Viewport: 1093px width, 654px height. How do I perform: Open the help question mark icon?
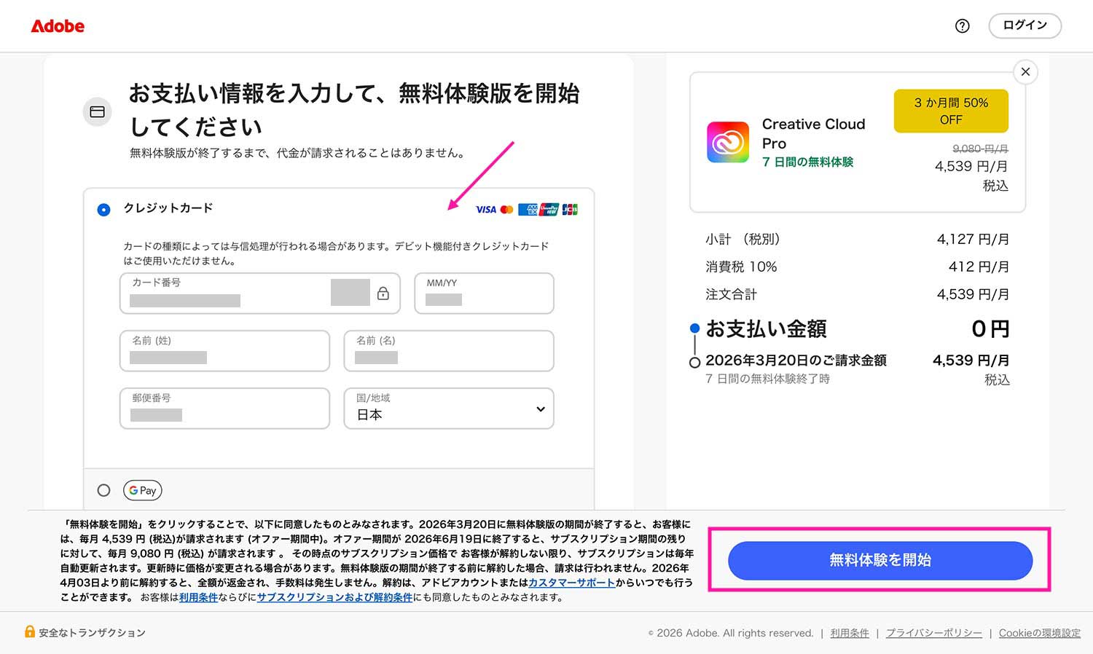[x=962, y=26]
